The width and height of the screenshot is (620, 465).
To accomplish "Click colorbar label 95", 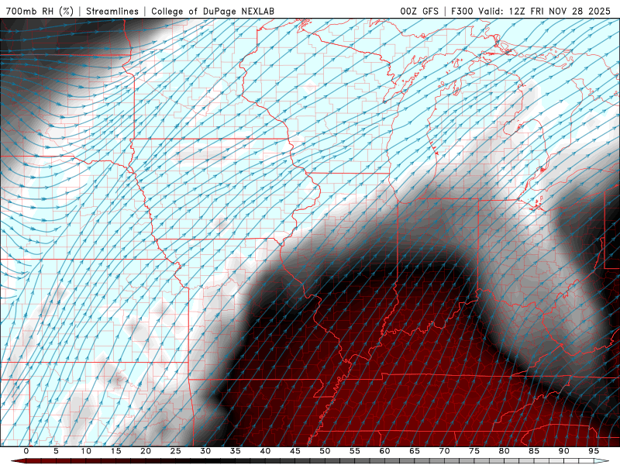I will pos(594,451).
